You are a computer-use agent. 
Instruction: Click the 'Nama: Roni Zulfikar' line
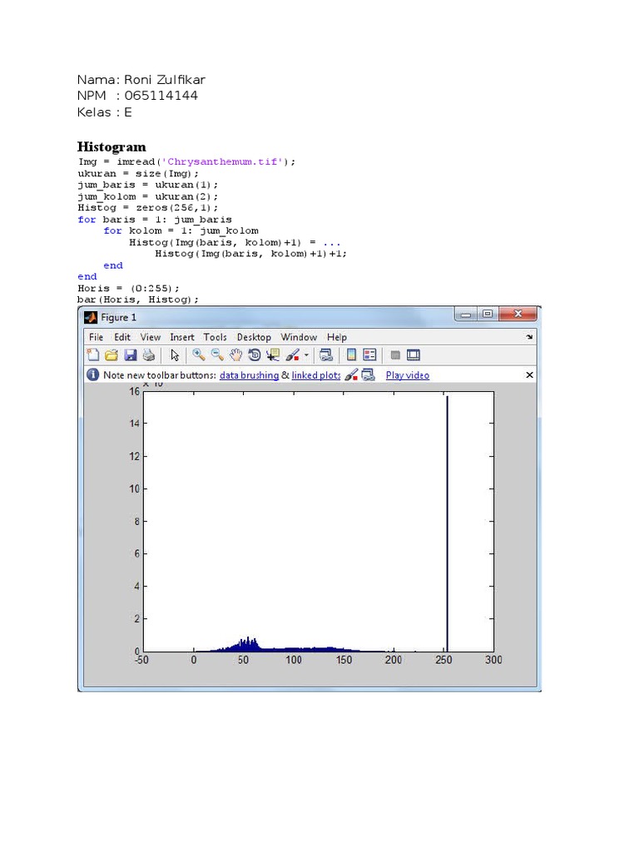[141, 80]
